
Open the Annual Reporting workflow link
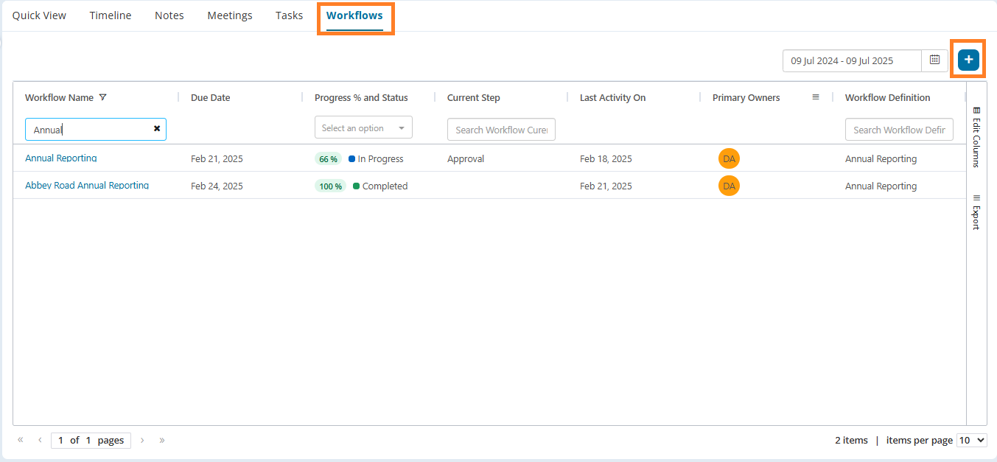coord(61,158)
